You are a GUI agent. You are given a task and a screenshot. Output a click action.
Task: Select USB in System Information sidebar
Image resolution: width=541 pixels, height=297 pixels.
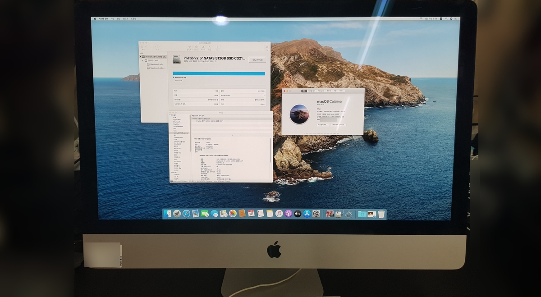pos(175,139)
